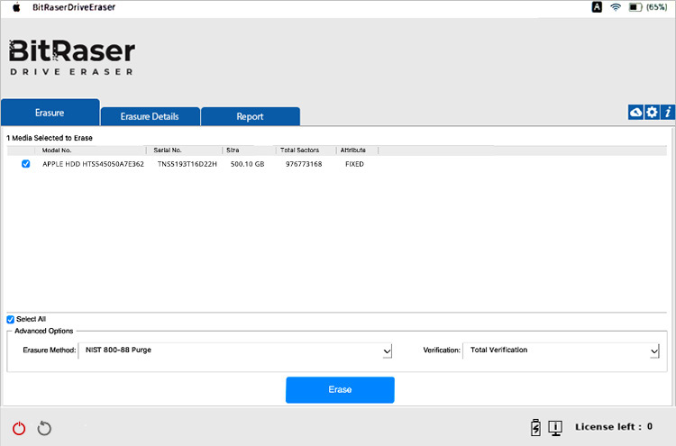Toggle the Select All checkbox
The height and width of the screenshot is (446, 676).
[10, 319]
